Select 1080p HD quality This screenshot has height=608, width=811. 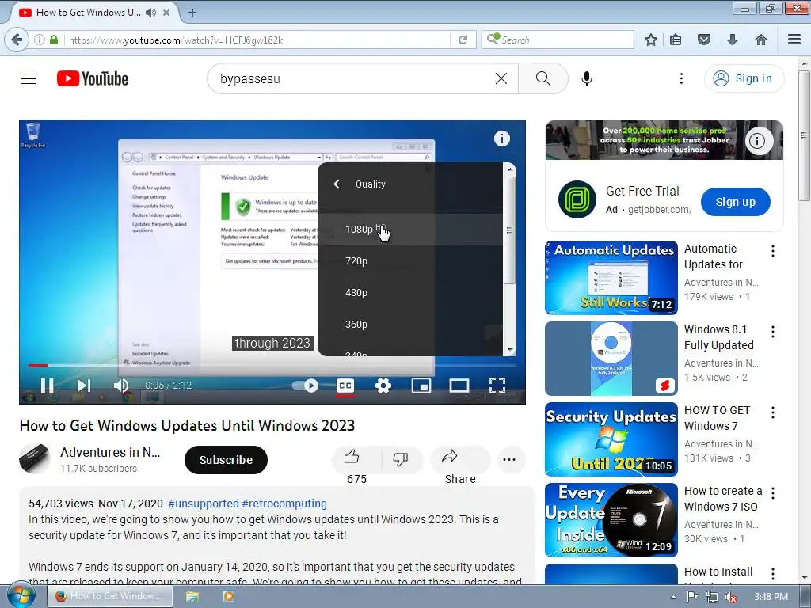pyautogui.click(x=409, y=229)
